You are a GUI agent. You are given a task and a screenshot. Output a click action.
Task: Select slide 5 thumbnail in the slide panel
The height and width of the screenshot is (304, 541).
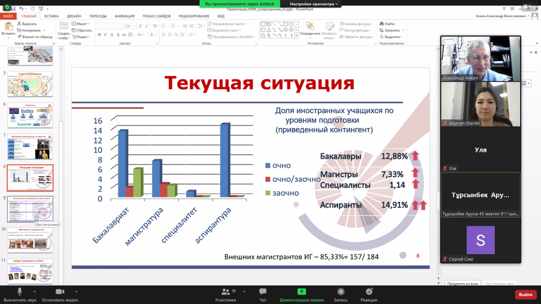tap(30, 84)
